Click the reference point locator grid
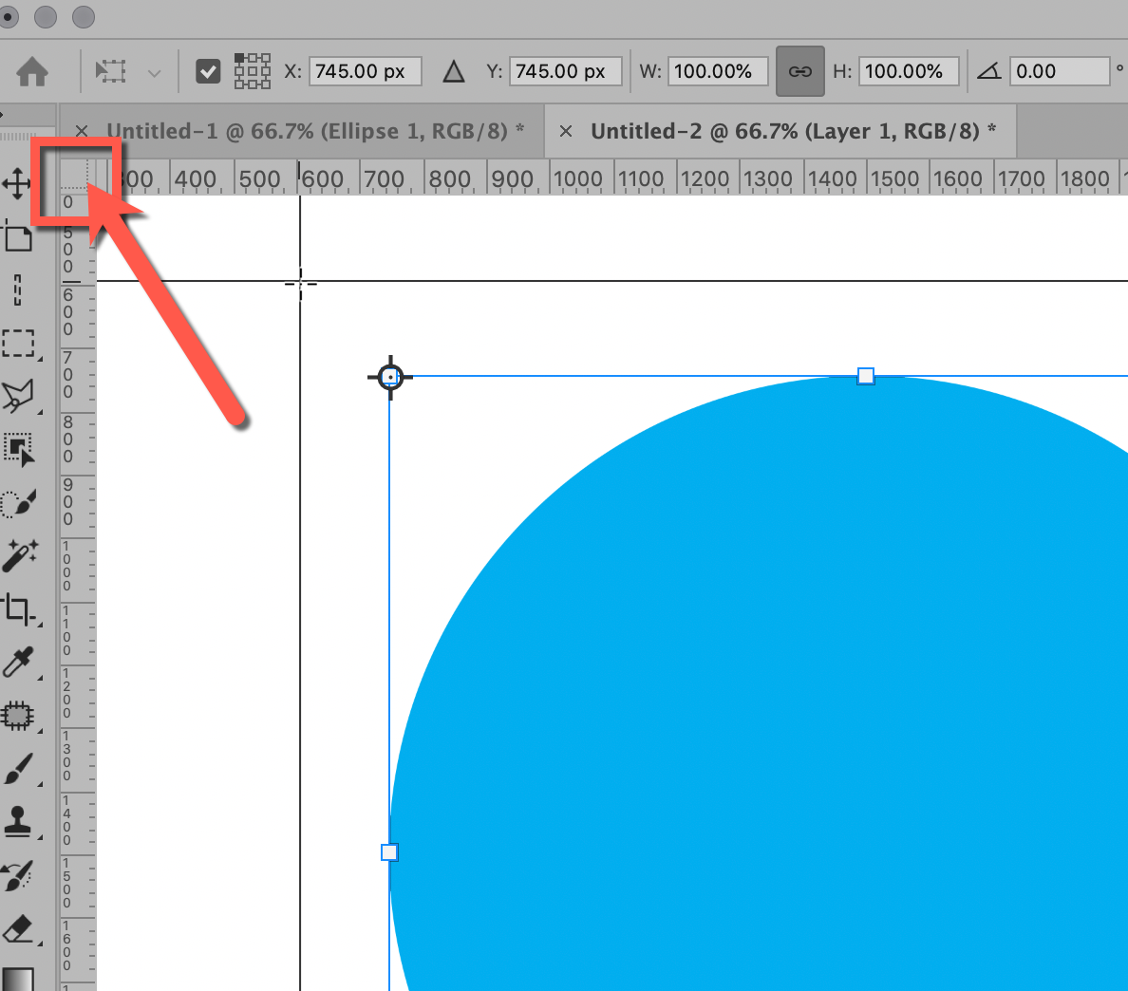This screenshot has height=991, width=1128. point(252,70)
